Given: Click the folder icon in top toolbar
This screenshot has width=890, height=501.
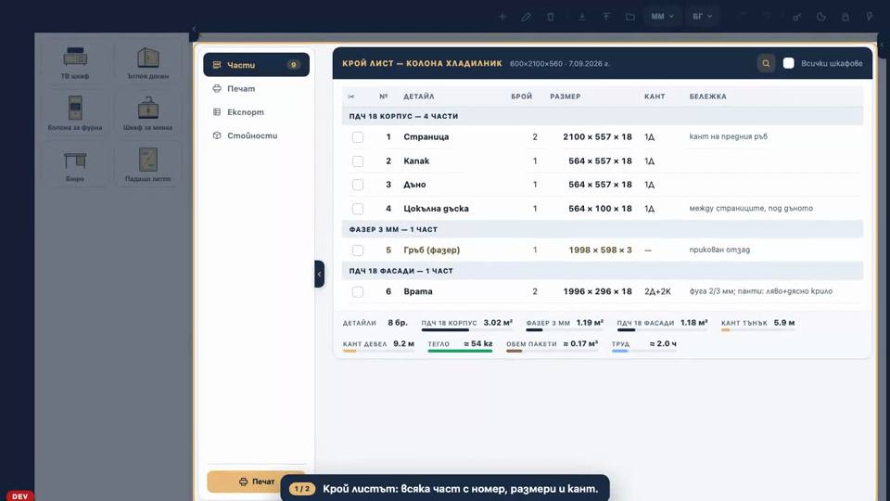Looking at the screenshot, I should [x=630, y=17].
